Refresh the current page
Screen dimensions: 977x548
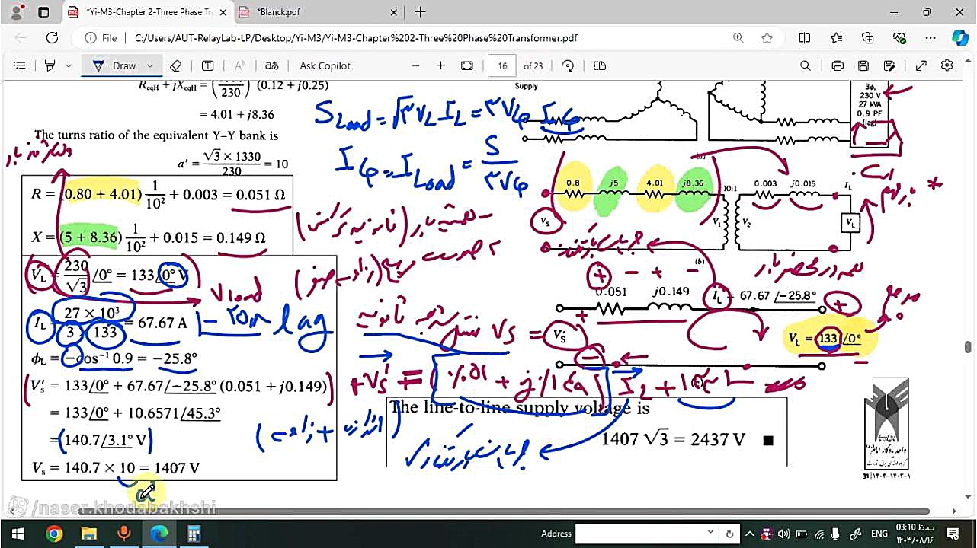click(x=52, y=38)
